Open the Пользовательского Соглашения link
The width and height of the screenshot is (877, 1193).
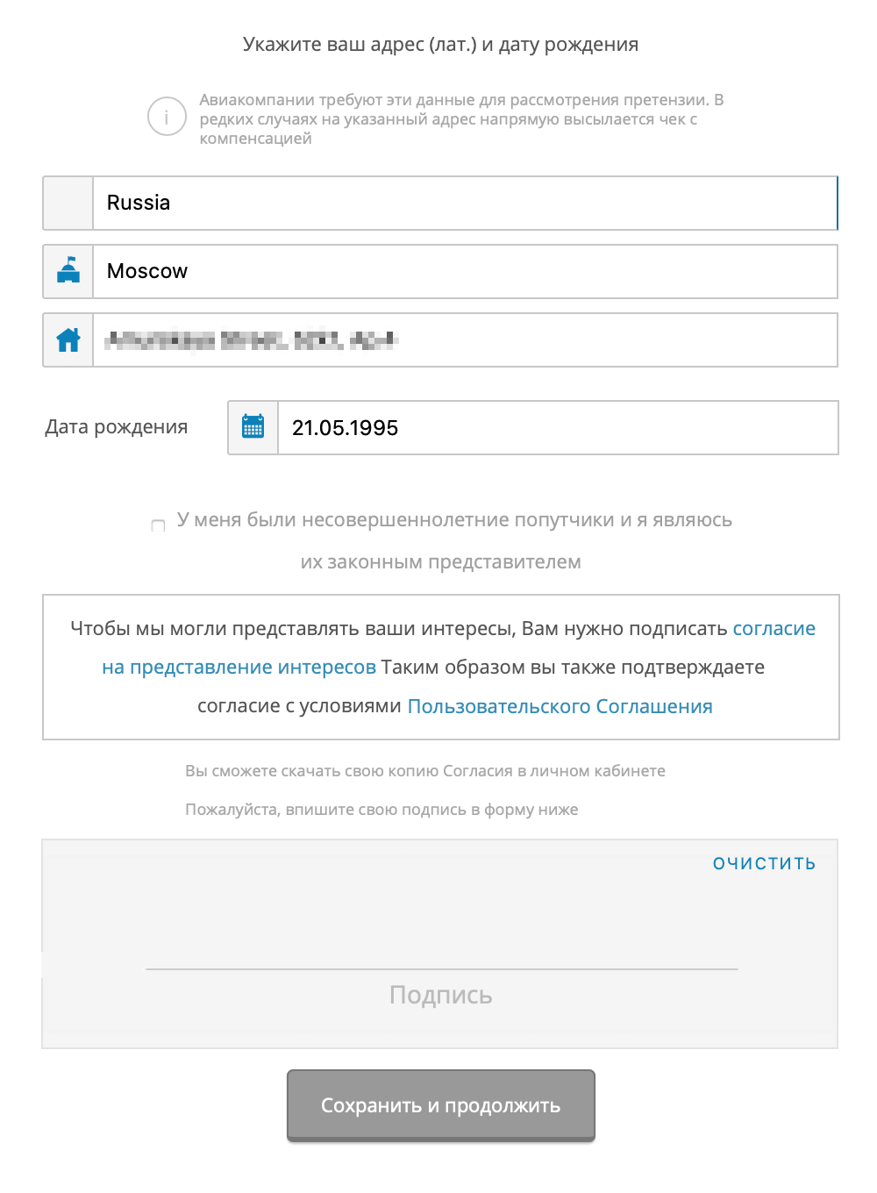pyautogui.click(x=560, y=707)
